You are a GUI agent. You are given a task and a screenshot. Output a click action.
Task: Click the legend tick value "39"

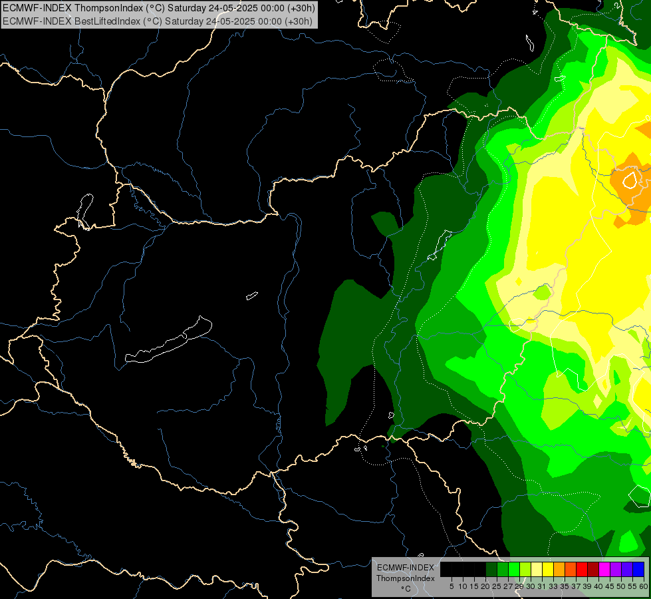[587, 586]
